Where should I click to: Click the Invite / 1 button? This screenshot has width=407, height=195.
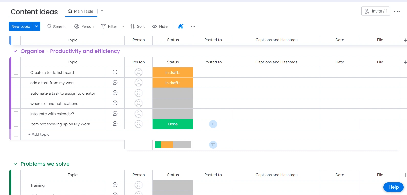tap(375, 11)
